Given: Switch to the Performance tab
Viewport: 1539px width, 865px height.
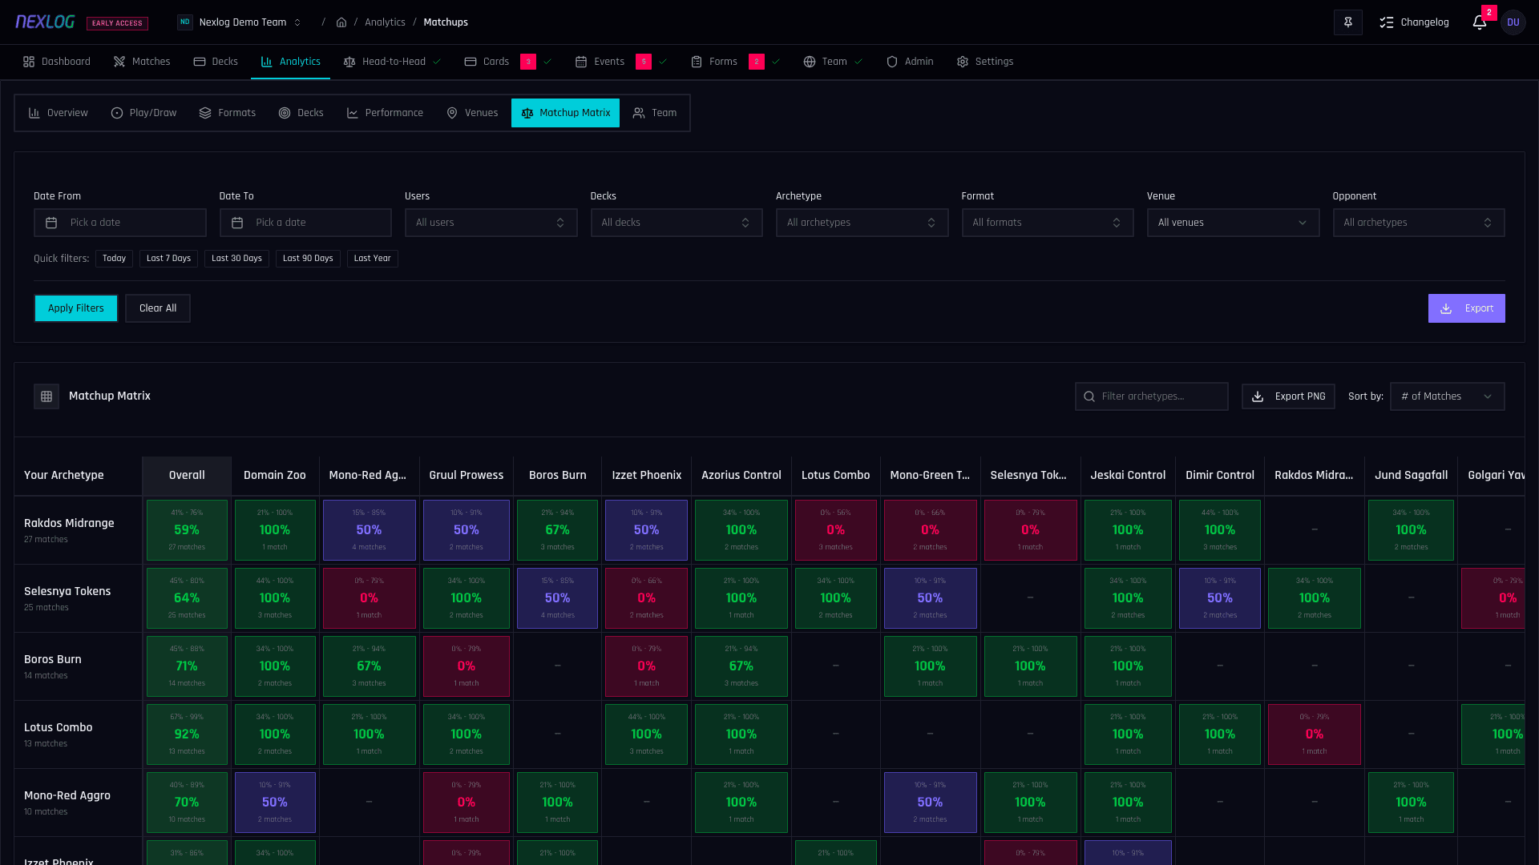Looking at the screenshot, I should pos(385,113).
